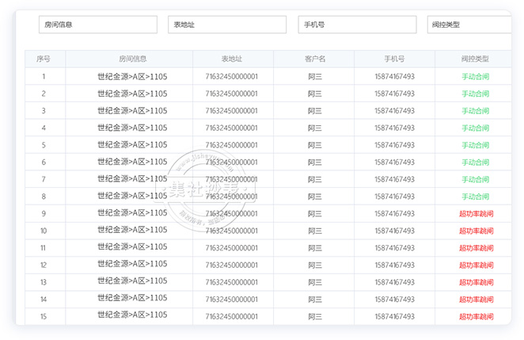Open the 阀控类型 filter field
524x340 pixels.
coord(470,25)
